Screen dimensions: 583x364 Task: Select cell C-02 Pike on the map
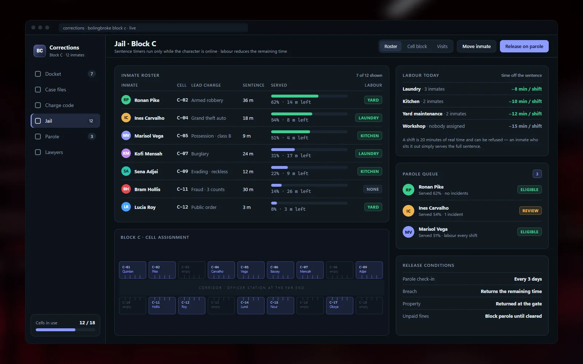tap(162, 270)
